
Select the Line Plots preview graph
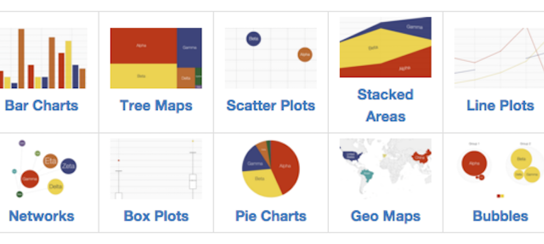499,58
